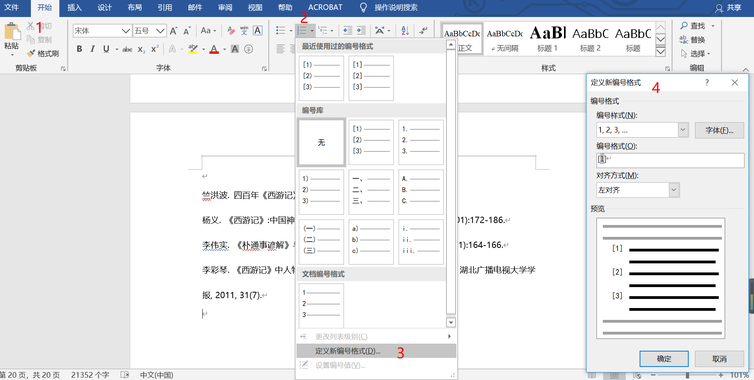Viewport: 754px width, 380px height.
Task: Apply subscript formatting
Action: tap(140, 49)
